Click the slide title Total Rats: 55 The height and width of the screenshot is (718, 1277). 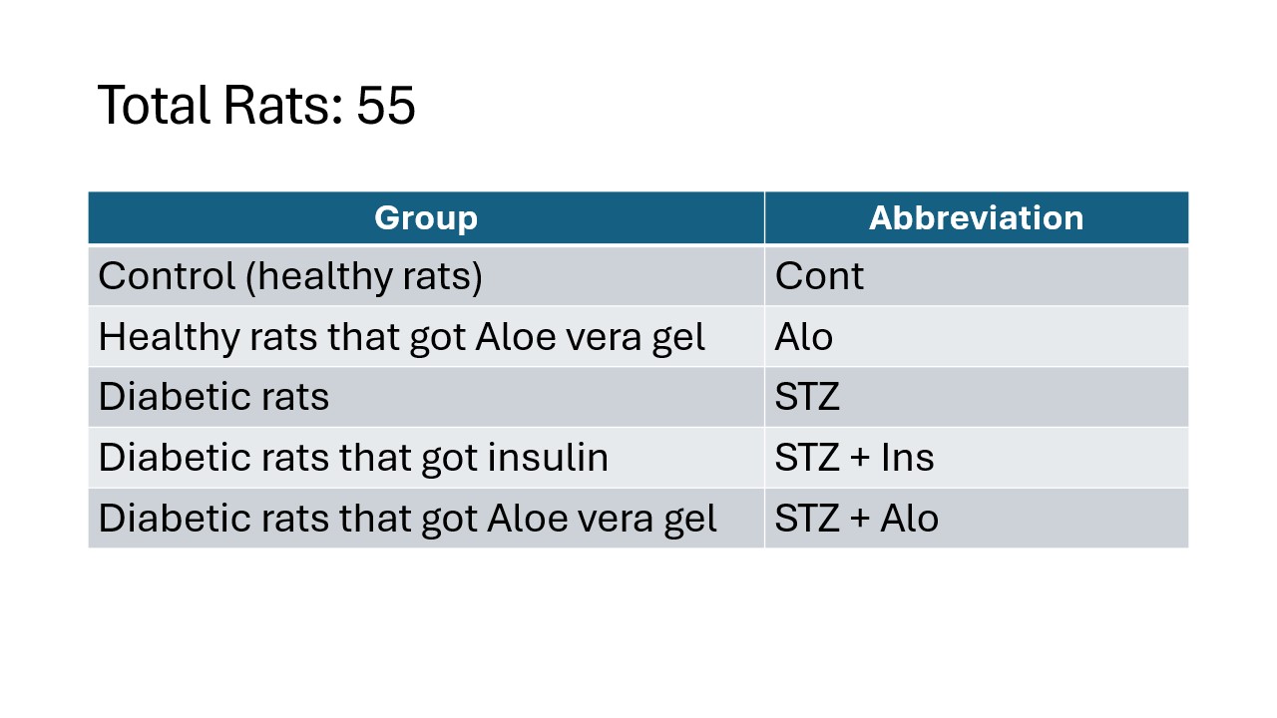click(256, 105)
